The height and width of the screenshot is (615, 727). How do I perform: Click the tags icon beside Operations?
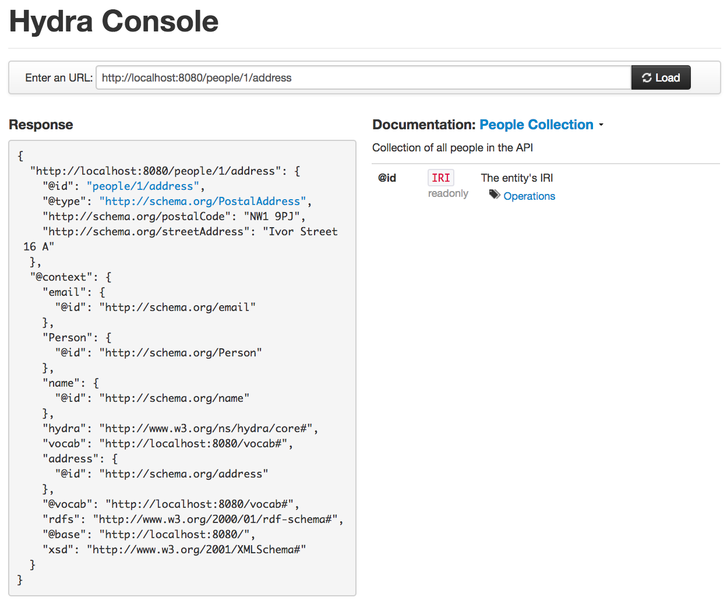495,195
